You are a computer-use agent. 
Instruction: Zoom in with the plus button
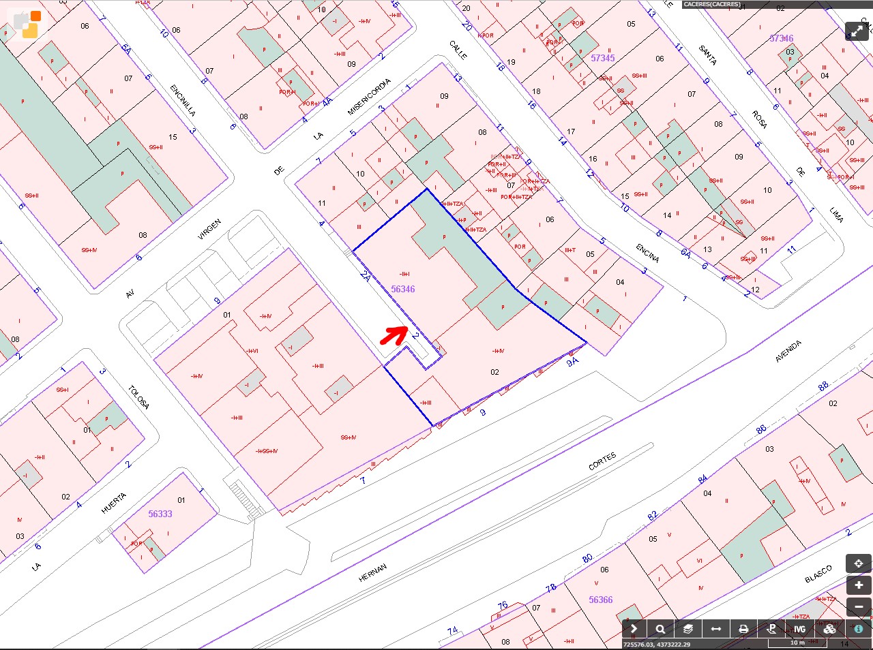[x=858, y=585]
